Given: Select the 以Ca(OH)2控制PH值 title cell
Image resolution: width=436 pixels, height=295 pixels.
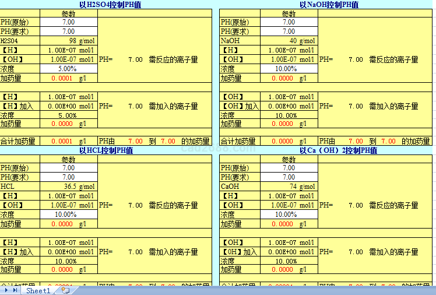Looking at the screenshot, I should (x=329, y=150).
